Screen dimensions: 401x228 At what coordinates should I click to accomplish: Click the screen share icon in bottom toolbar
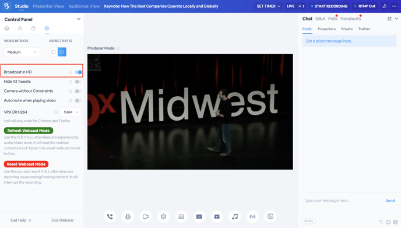(x=181, y=216)
